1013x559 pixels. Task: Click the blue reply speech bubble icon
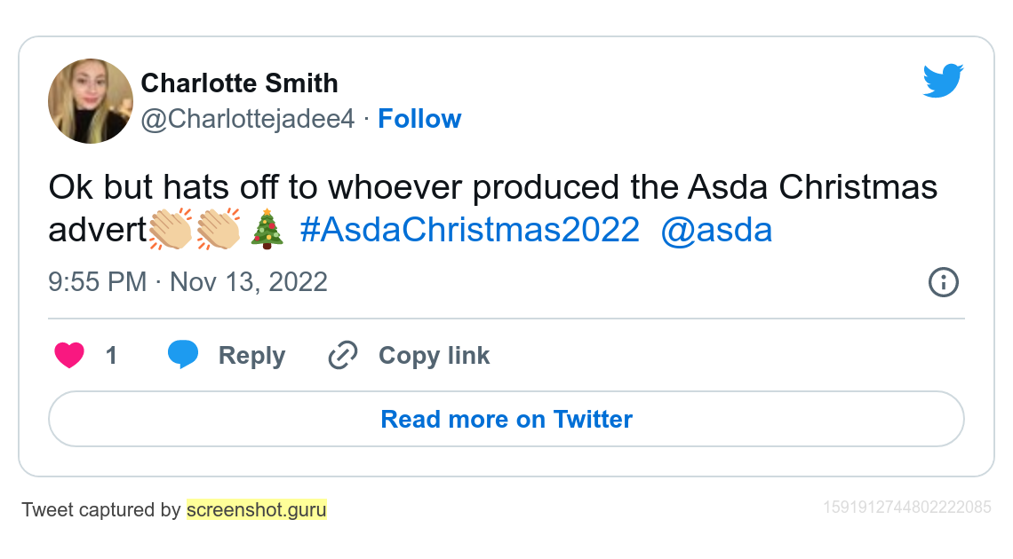(x=183, y=354)
